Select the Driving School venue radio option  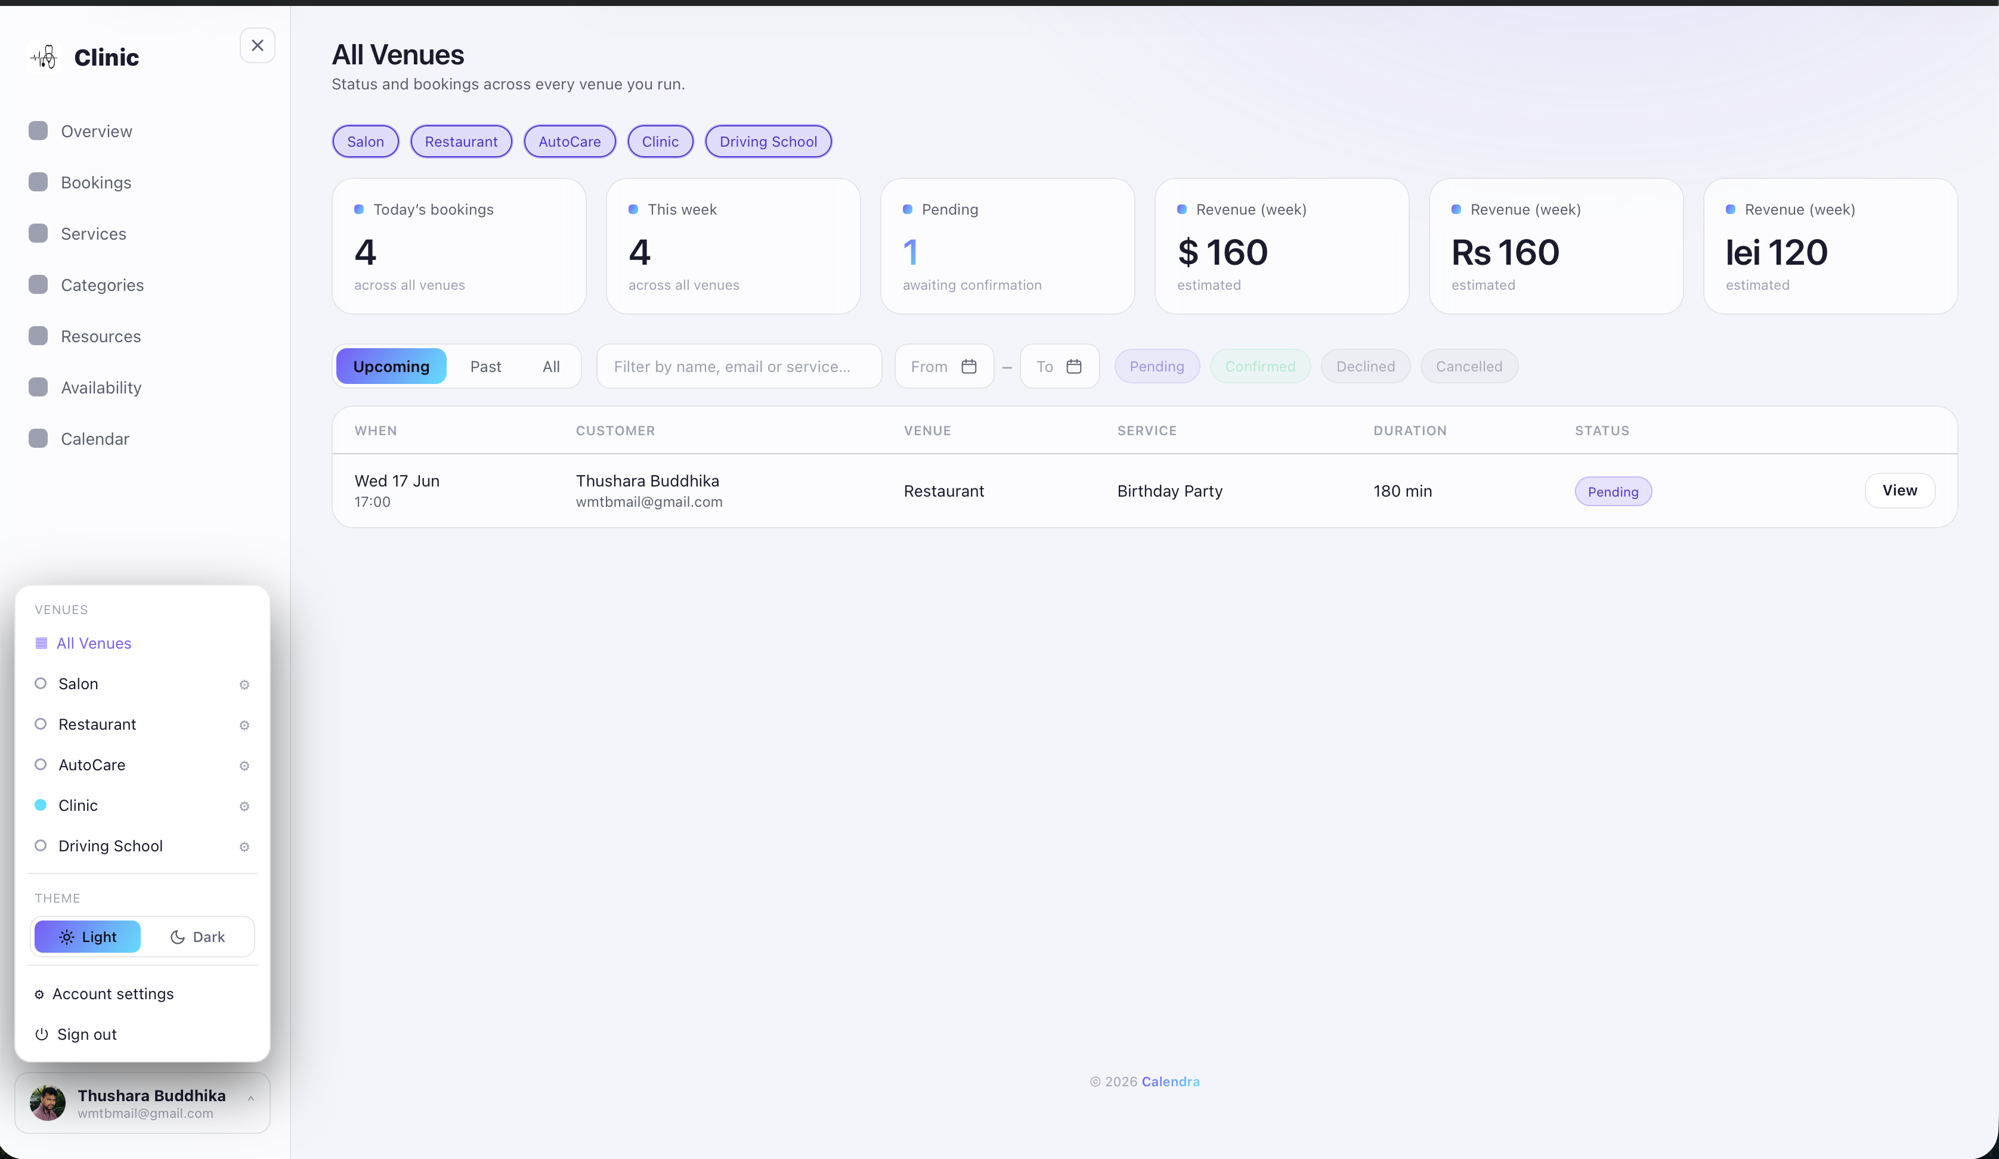point(41,845)
